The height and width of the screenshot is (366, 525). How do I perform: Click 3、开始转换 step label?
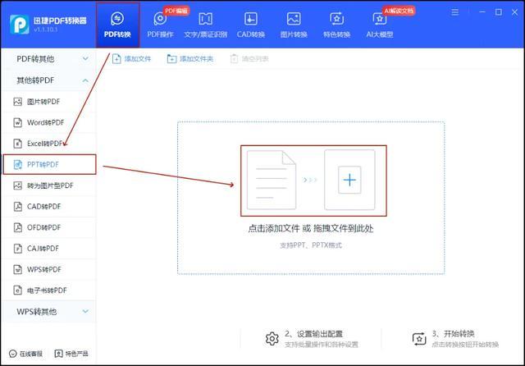[453, 334]
